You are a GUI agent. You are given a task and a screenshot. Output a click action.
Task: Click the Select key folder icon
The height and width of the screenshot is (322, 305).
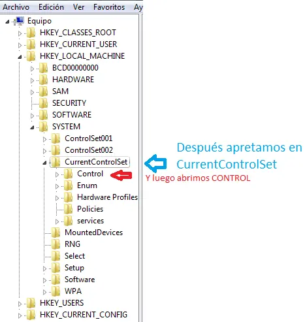(56, 256)
